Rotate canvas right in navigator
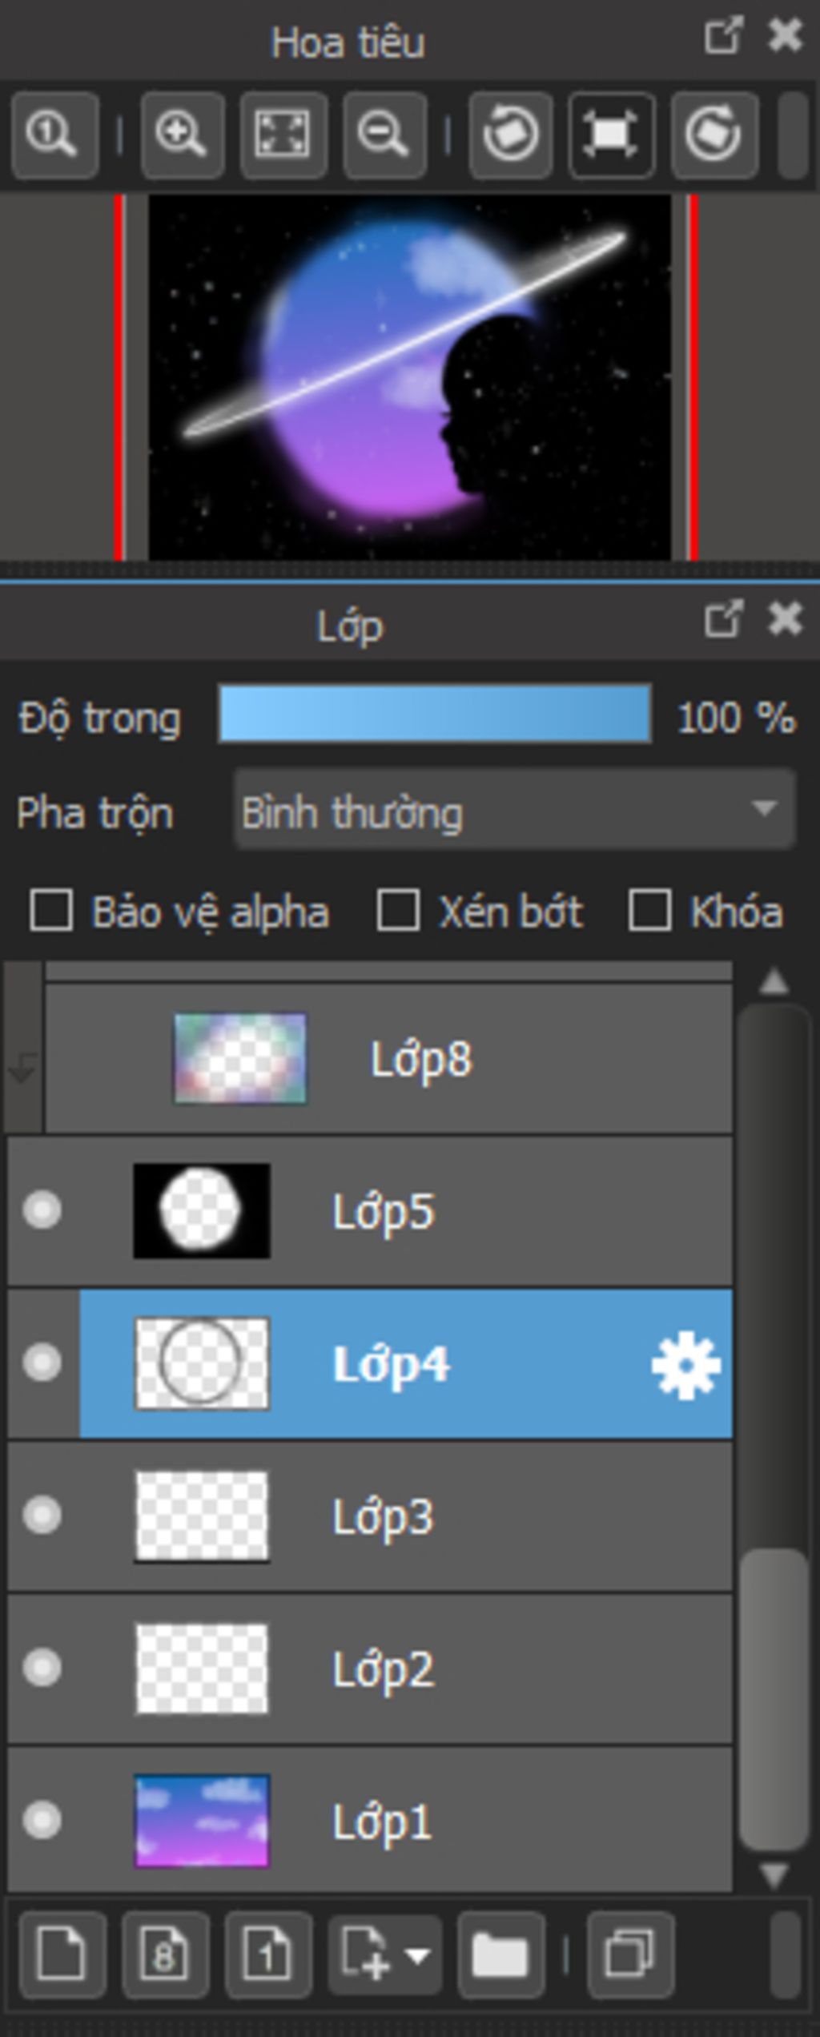Image resolution: width=820 pixels, height=2037 pixels. 714,134
